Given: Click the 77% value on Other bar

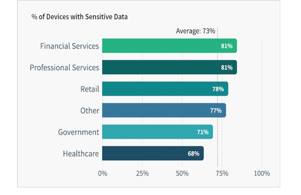Looking at the screenshot, I should point(216,111).
